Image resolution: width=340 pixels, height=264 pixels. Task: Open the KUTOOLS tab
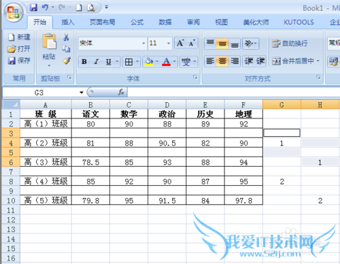299,22
